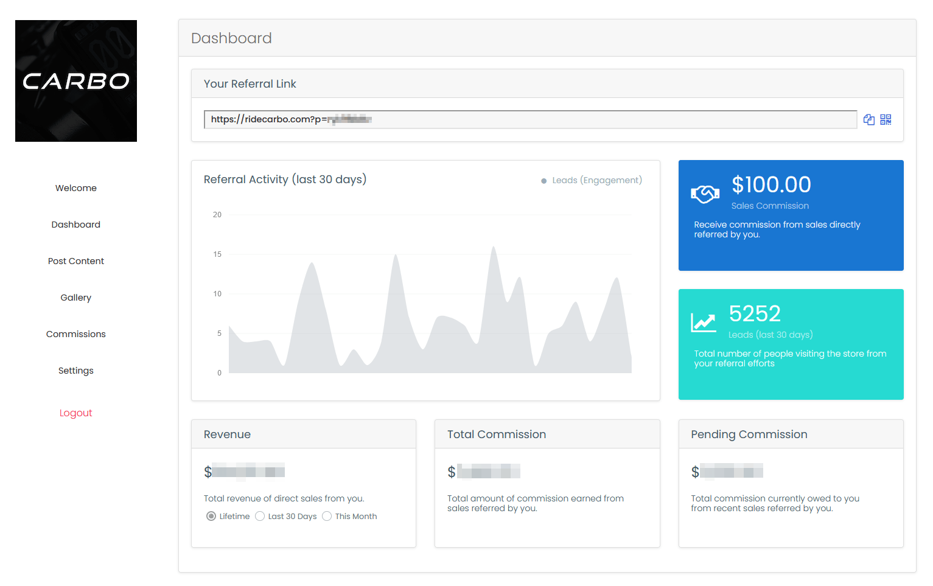Navigate to the Gallery section
Viewport: 933px width, 586px height.
76,298
